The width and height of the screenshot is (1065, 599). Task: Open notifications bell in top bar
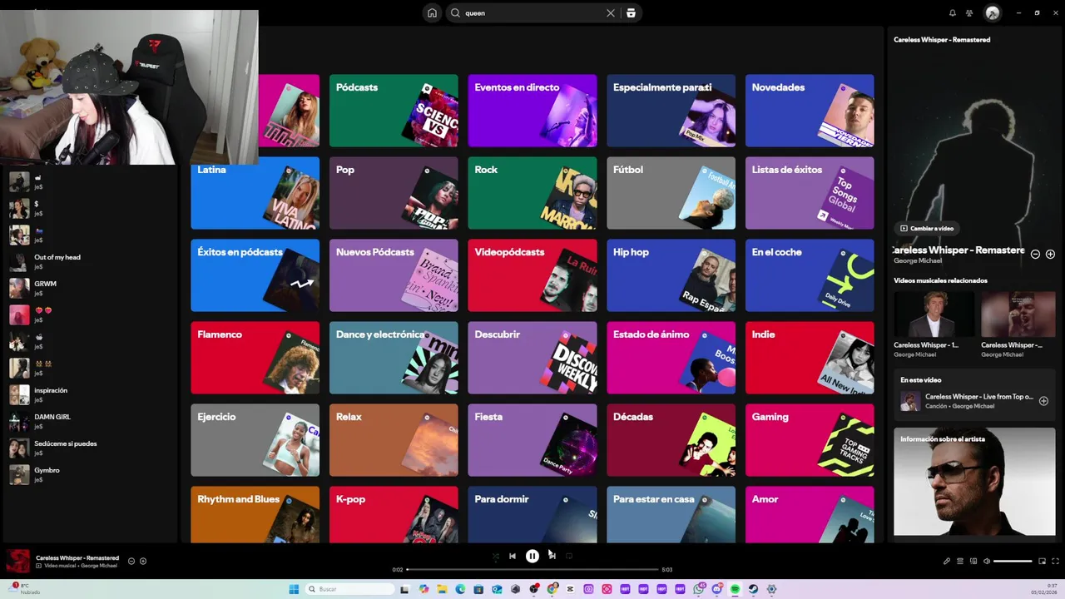[953, 13]
